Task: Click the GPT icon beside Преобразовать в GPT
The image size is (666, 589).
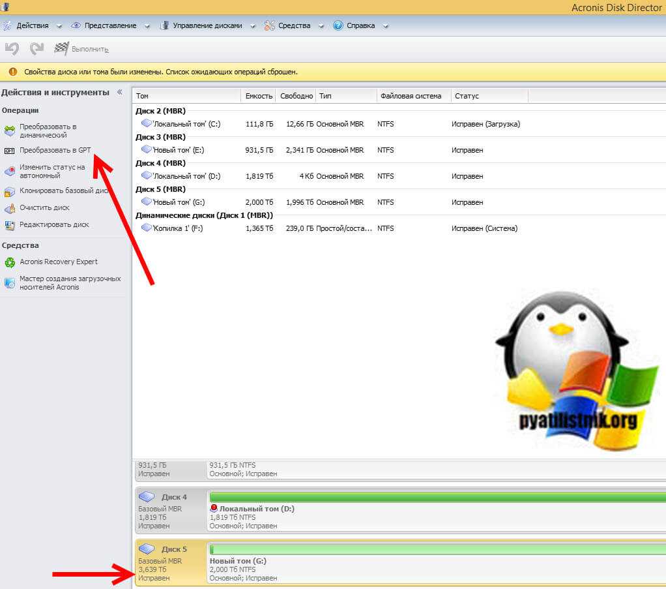Action: tap(9, 150)
